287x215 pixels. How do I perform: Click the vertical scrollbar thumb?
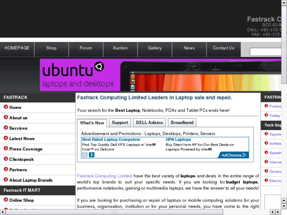tap(284, 45)
